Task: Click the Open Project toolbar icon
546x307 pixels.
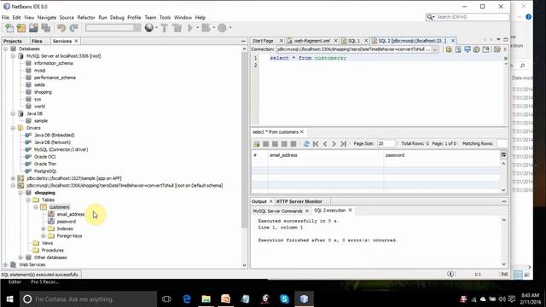Action: click(x=33, y=28)
